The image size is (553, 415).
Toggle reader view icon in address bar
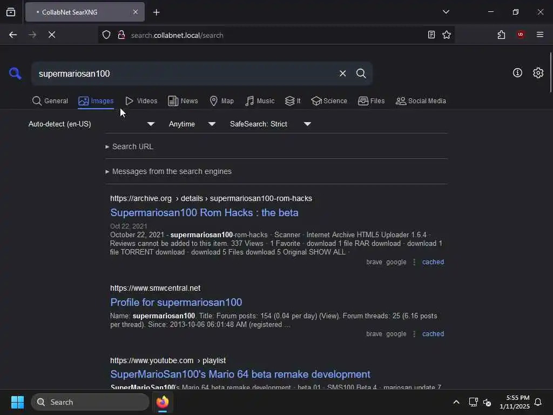coord(431,35)
